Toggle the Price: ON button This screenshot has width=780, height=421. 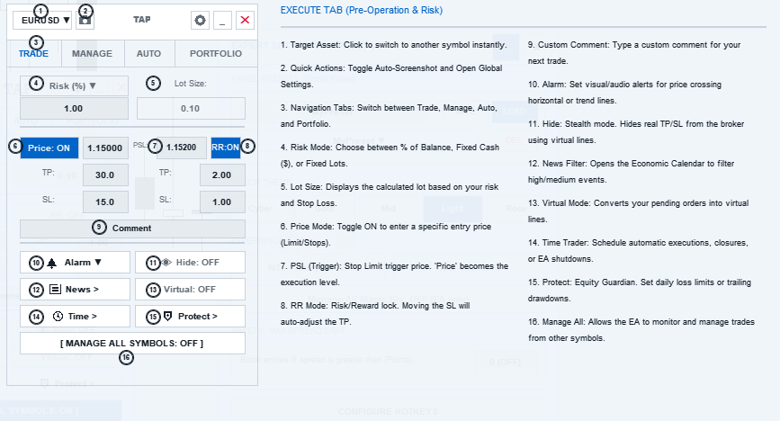49,148
